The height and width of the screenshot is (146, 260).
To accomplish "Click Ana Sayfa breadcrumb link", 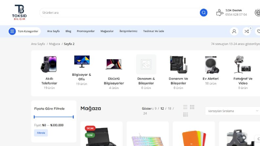I will (x=38, y=44).
